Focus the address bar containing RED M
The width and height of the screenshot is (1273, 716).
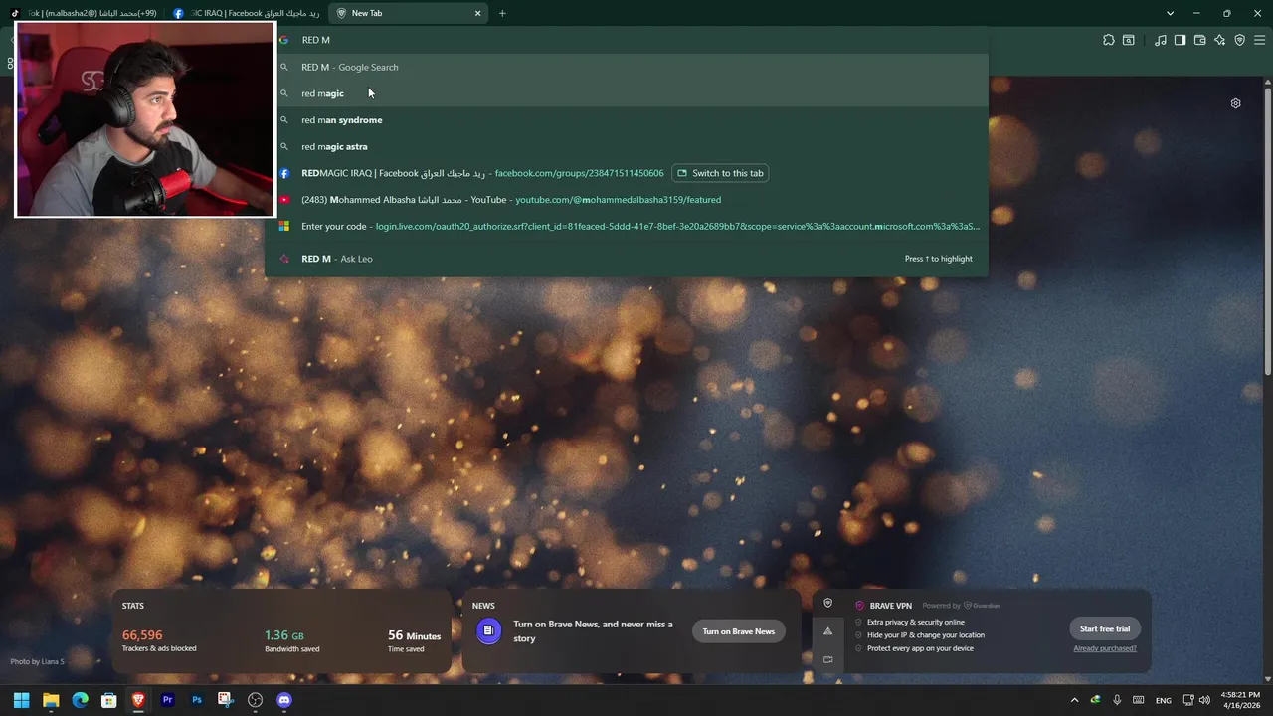point(627,40)
